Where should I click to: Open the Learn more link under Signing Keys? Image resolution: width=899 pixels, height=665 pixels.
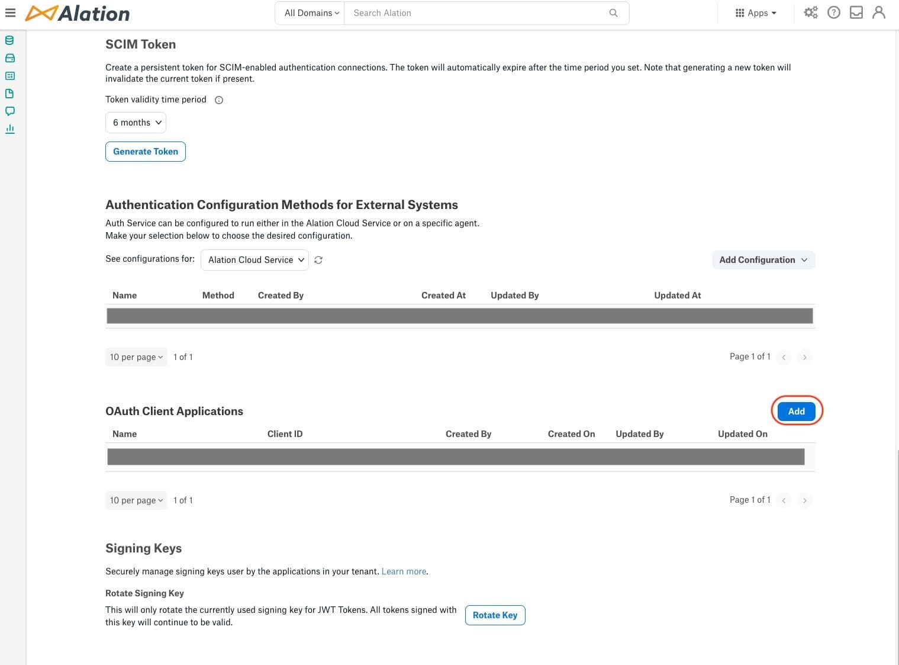(404, 571)
